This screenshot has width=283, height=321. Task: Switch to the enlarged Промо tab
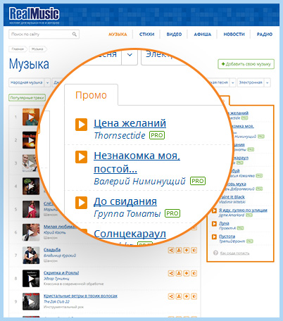click(91, 95)
